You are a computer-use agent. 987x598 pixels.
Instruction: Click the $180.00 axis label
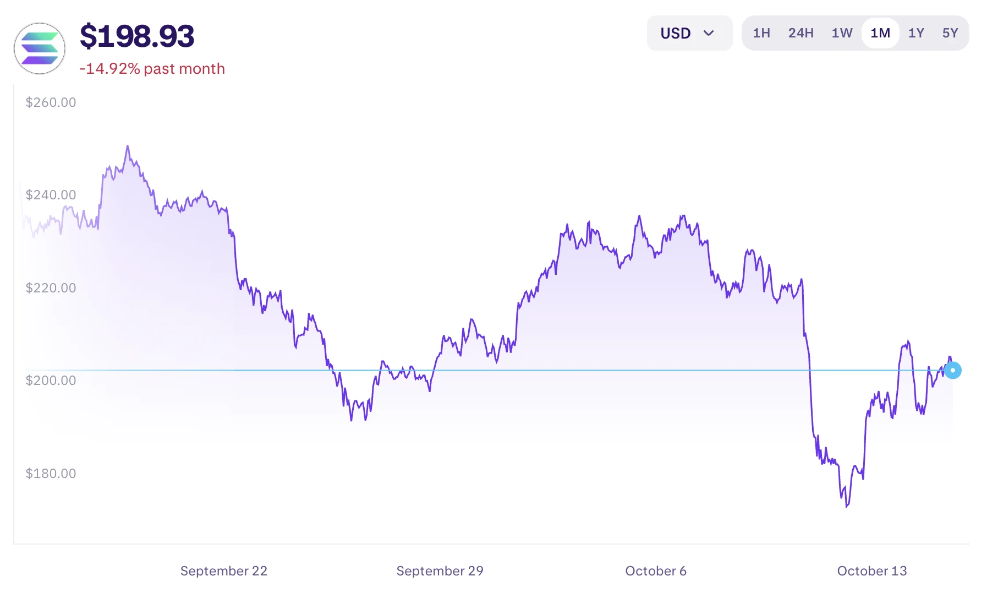[x=51, y=474]
